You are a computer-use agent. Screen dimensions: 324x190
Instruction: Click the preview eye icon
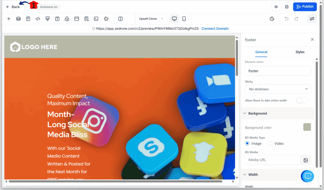[276, 7]
